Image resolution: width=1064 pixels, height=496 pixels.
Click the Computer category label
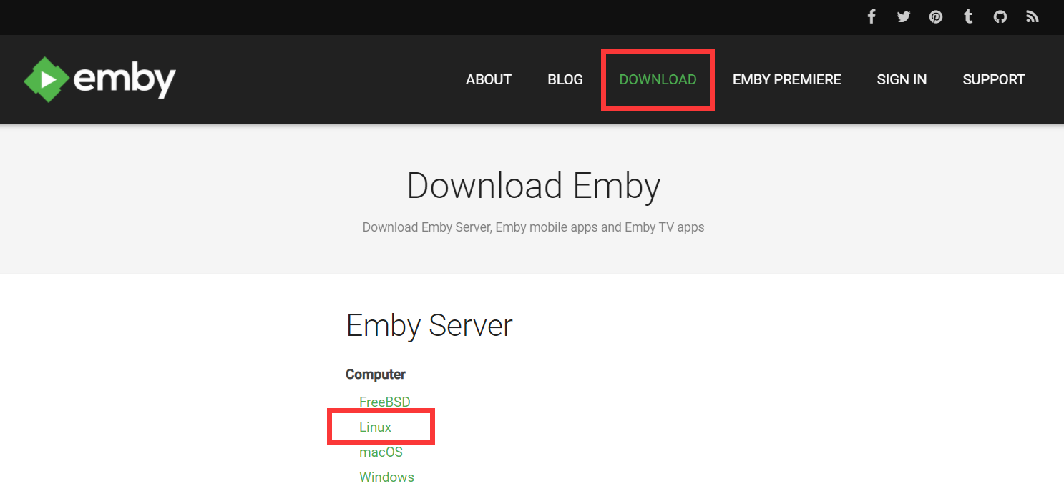pyautogui.click(x=376, y=375)
